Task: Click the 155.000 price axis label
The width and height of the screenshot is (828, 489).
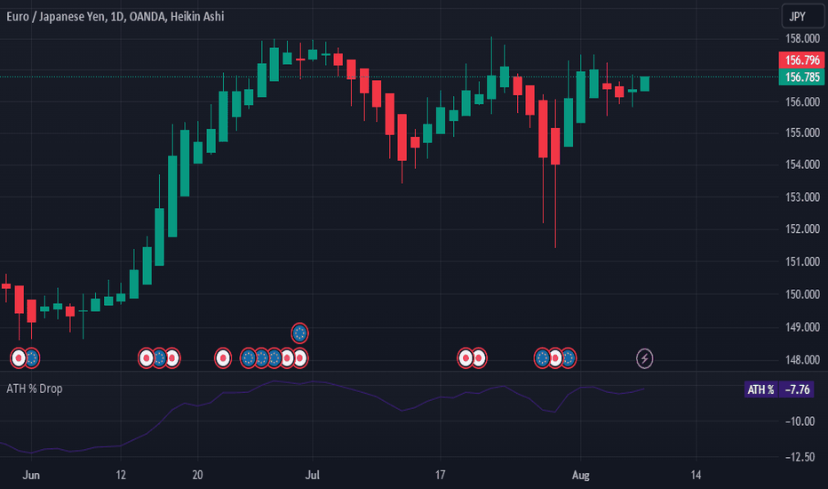Action: [x=802, y=132]
